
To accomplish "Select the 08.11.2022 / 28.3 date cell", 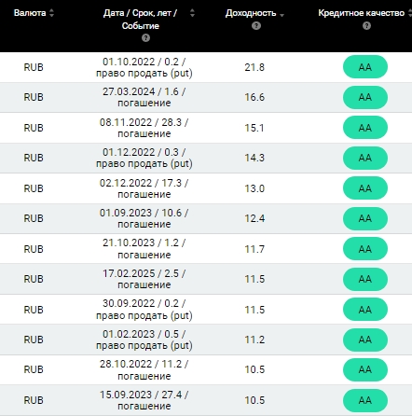I will click(x=144, y=128).
